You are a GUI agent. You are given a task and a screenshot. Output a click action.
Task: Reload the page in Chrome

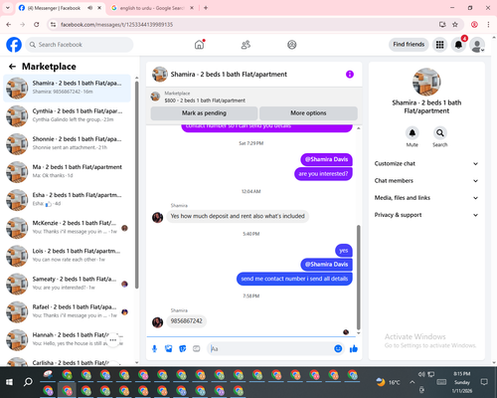point(37,25)
